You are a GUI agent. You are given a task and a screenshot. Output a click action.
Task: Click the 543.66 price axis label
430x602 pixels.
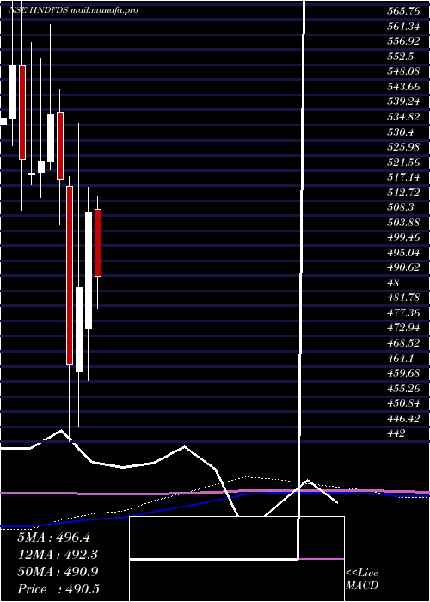[403, 86]
